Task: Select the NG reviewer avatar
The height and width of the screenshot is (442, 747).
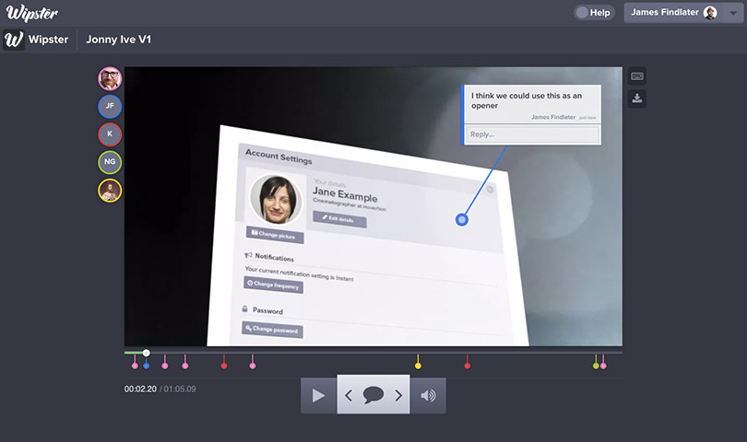Action: (110, 162)
